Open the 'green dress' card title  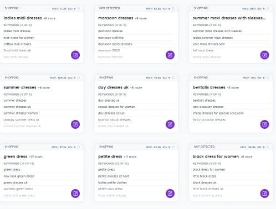pos(16,156)
